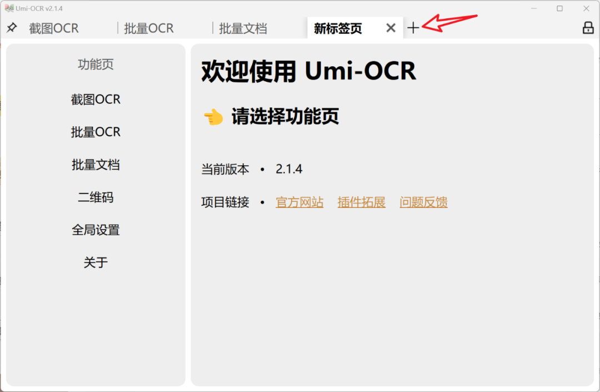600x392 pixels.
Task: Open the 关于 page from the sidebar
Action: click(96, 262)
